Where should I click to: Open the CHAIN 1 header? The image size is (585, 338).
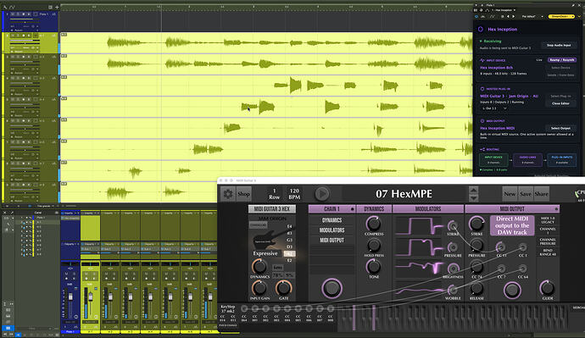click(x=331, y=209)
